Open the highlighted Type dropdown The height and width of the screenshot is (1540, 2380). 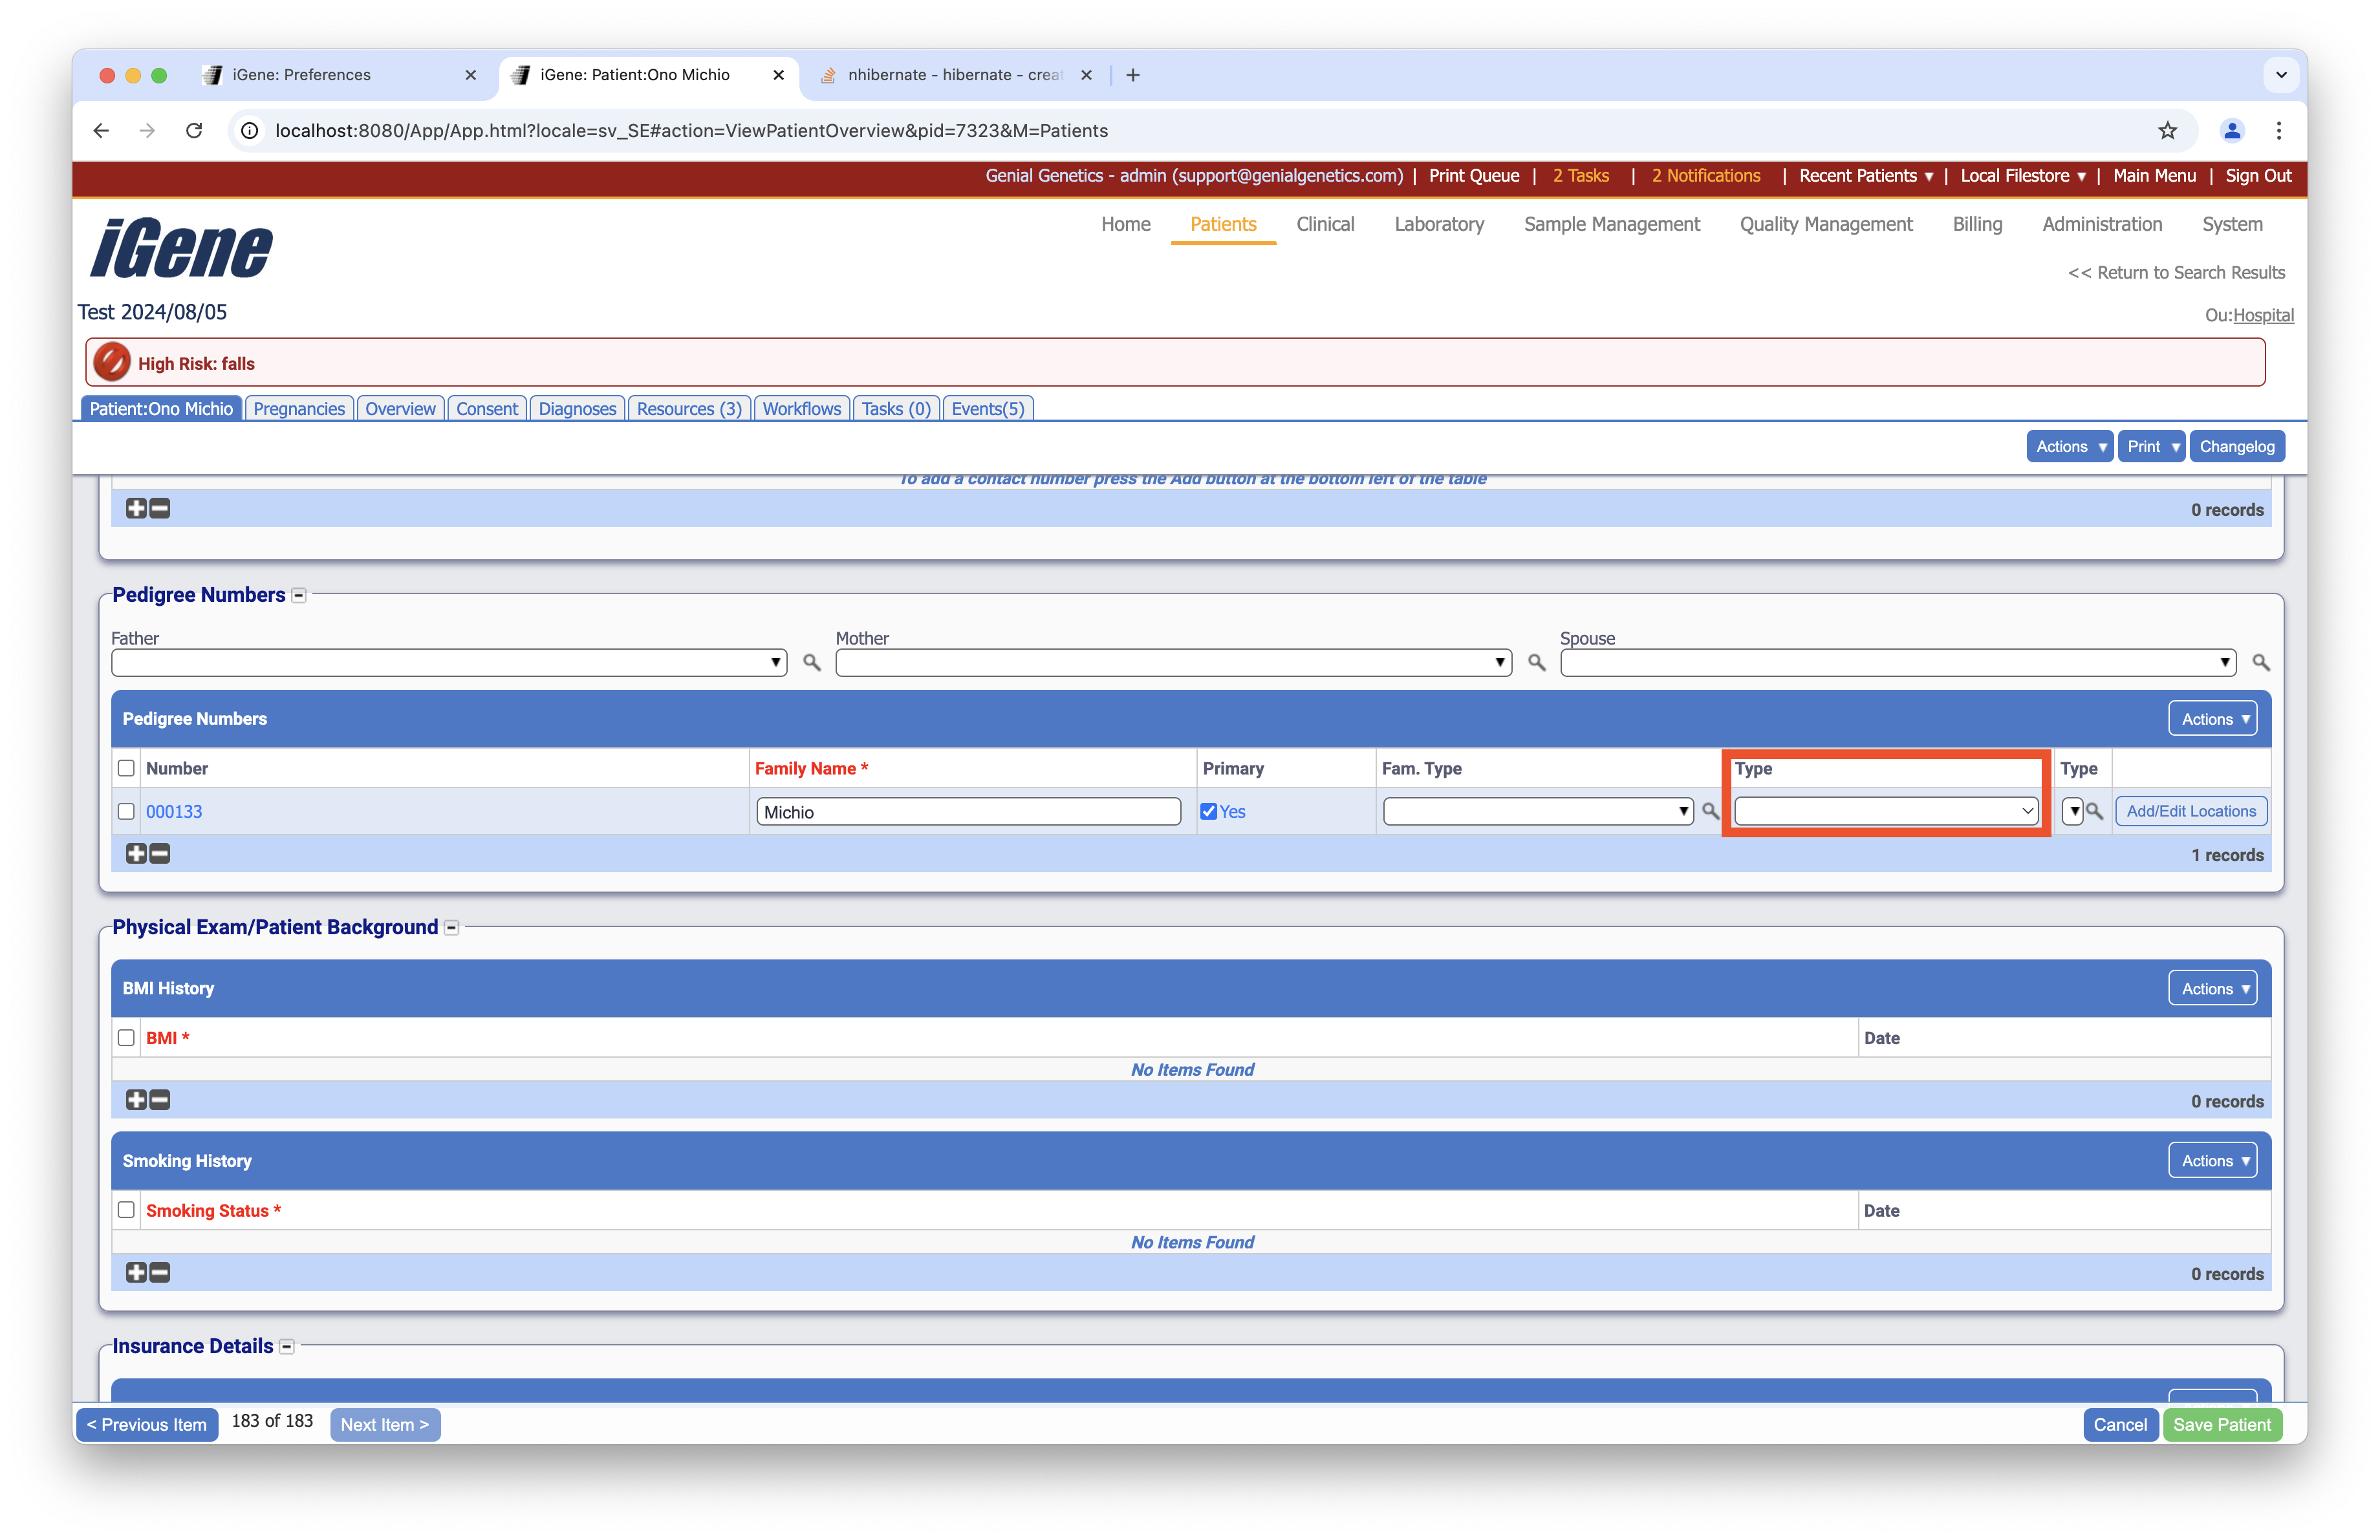click(x=1885, y=811)
